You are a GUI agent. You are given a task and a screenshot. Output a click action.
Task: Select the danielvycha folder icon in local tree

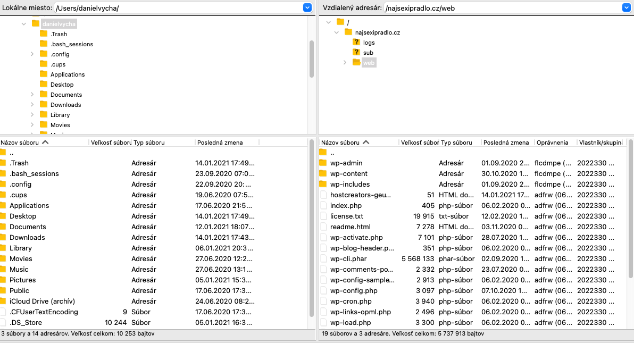[36, 23]
